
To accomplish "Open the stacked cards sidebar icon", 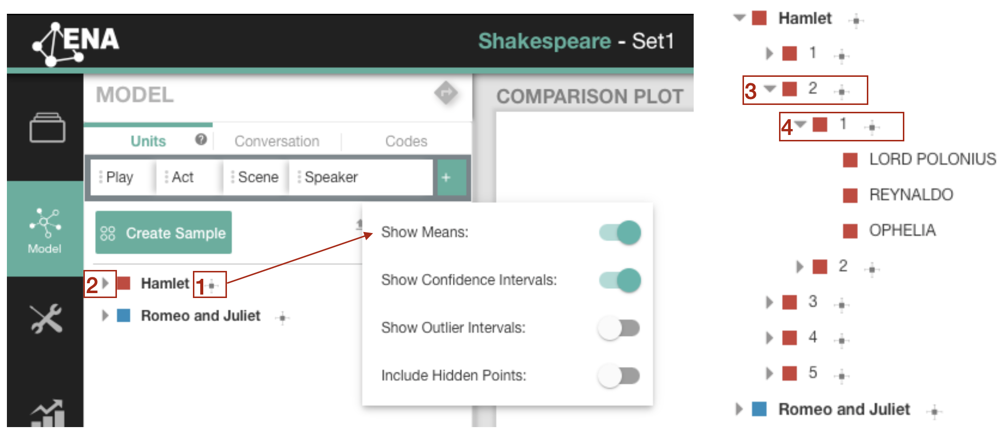I will pos(47,128).
